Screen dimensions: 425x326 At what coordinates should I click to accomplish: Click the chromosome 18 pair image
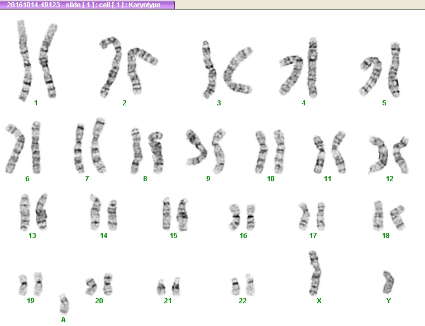(x=389, y=216)
